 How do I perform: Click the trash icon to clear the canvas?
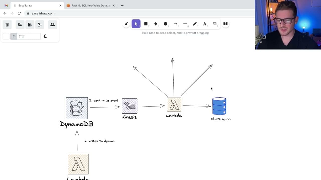point(7,24)
